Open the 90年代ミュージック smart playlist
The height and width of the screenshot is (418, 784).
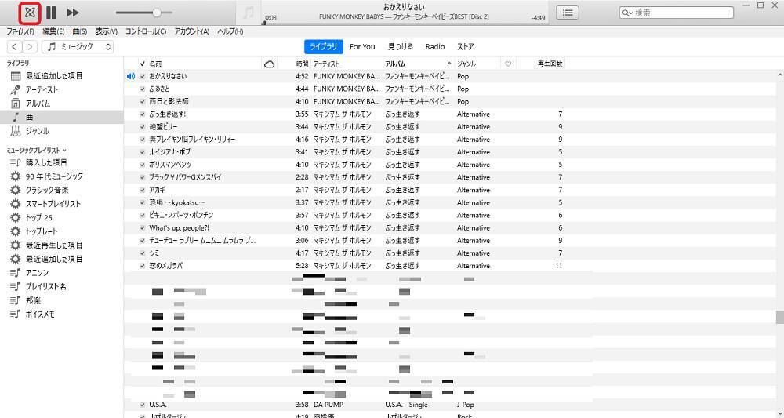pyautogui.click(x=53, y=176)
